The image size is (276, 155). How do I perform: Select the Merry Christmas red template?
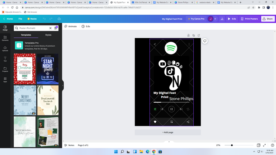[x=25, y=69]
